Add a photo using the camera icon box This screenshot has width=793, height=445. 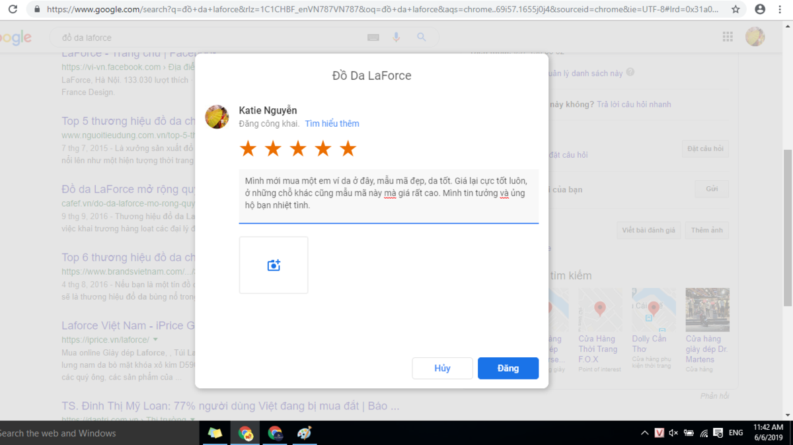(x=274, y=265)
